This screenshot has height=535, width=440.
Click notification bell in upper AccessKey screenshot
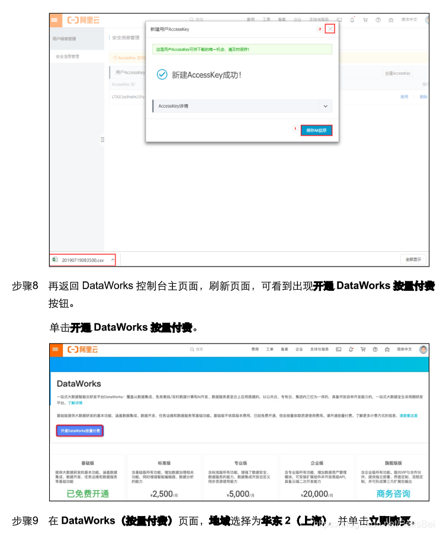[x=352, y=20]
